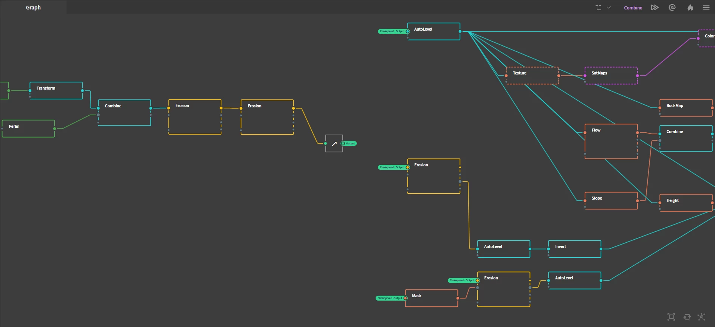
Task: Select the Perlin node
Action: tap(28, 129)
